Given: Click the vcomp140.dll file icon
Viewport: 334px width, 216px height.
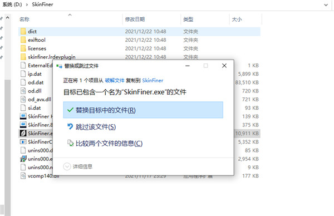Looking at the screenshot, I should [x=23, y=176].
